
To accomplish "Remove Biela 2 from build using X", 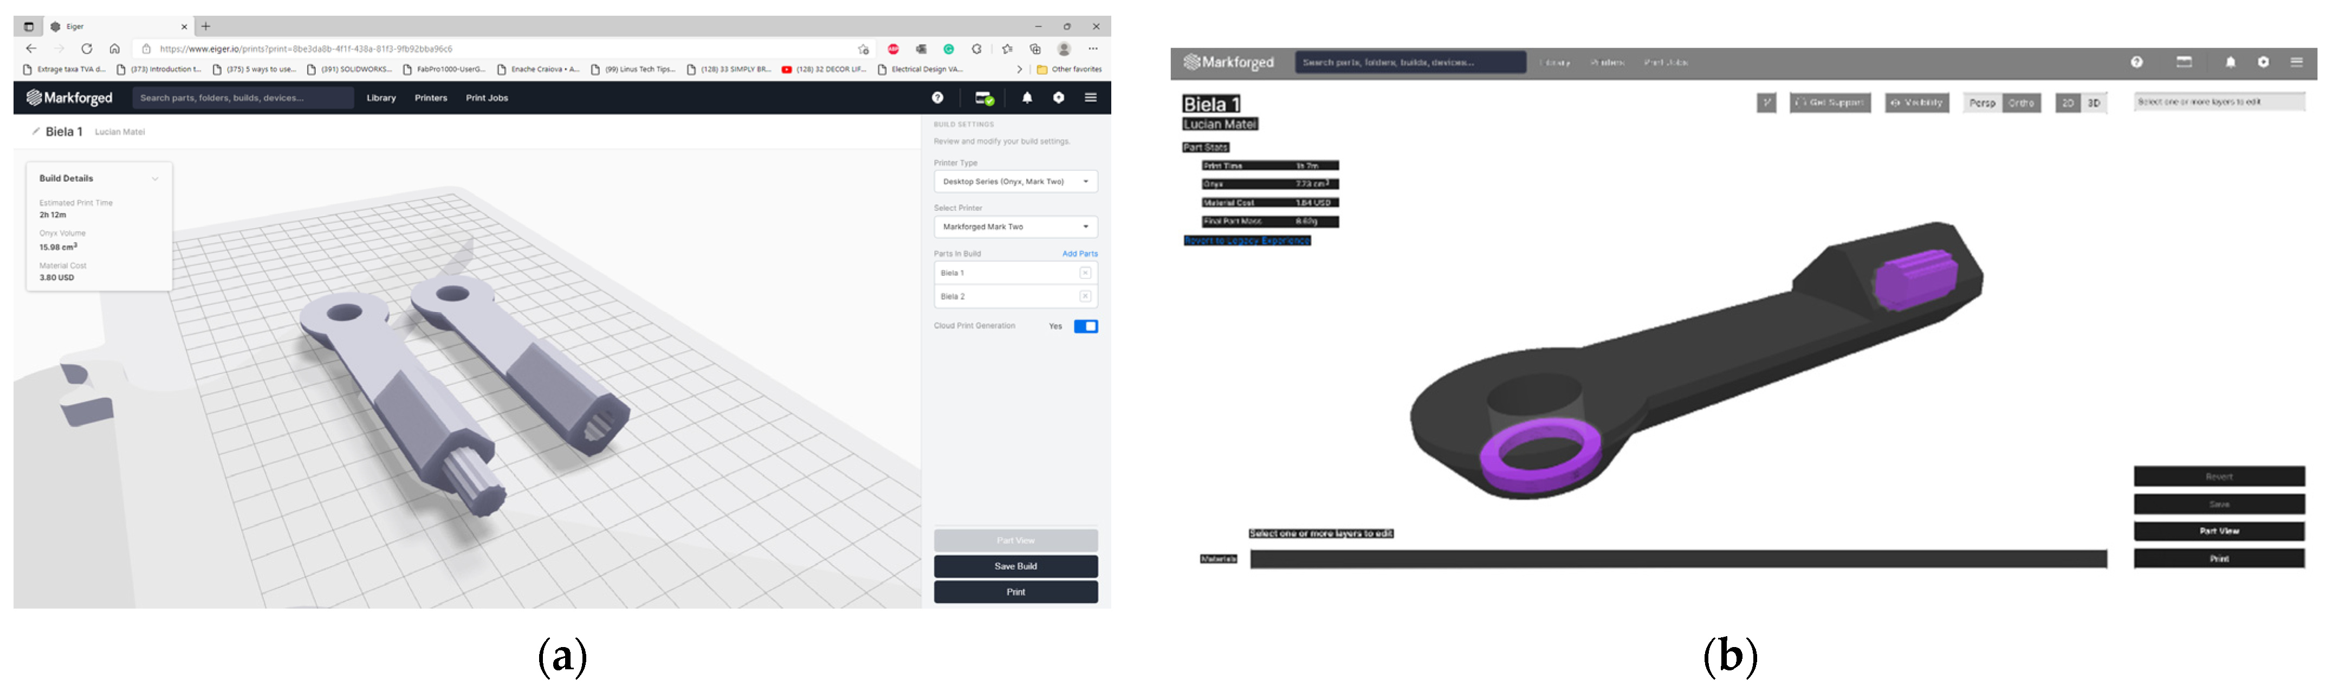I will coord(1084,296).
